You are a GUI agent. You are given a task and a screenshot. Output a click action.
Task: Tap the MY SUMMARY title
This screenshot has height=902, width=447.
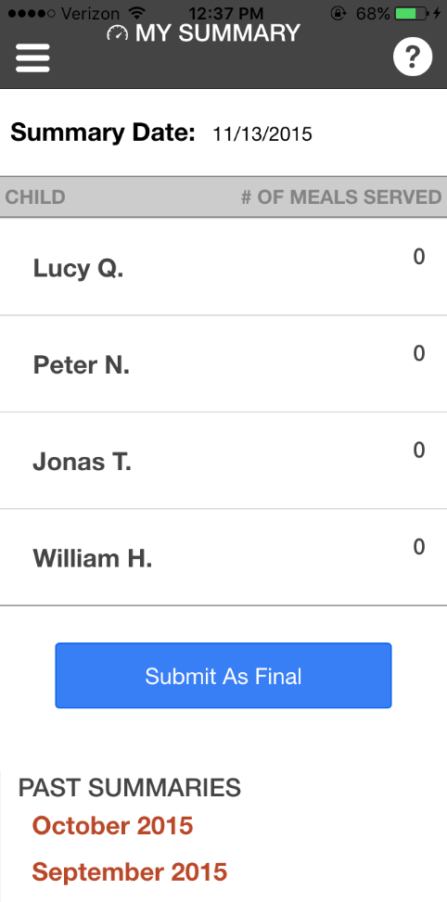click(x=218, y=32)
